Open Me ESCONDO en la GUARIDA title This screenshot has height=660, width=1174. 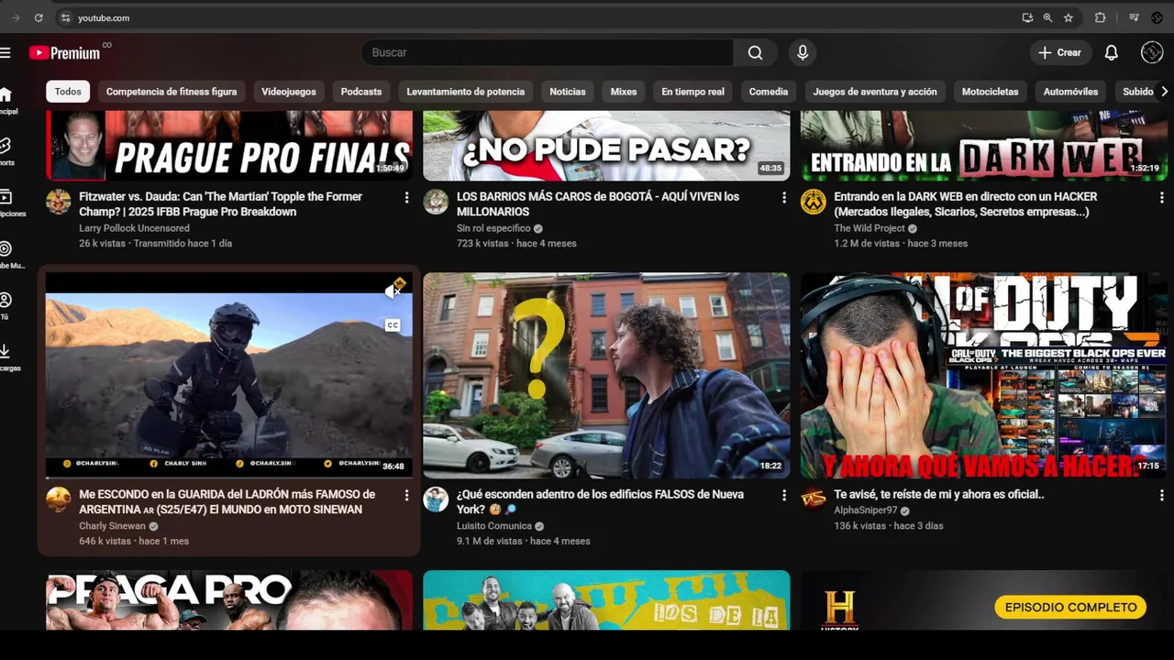coord(227,501)
